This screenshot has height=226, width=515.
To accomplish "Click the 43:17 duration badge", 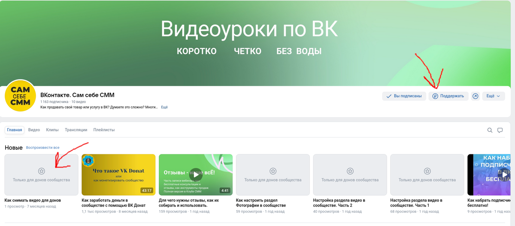I will click(147, 190).
